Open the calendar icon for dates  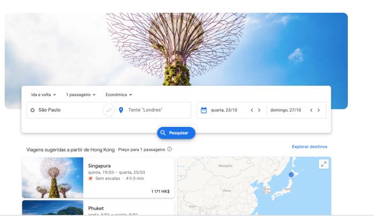[204, 110]
